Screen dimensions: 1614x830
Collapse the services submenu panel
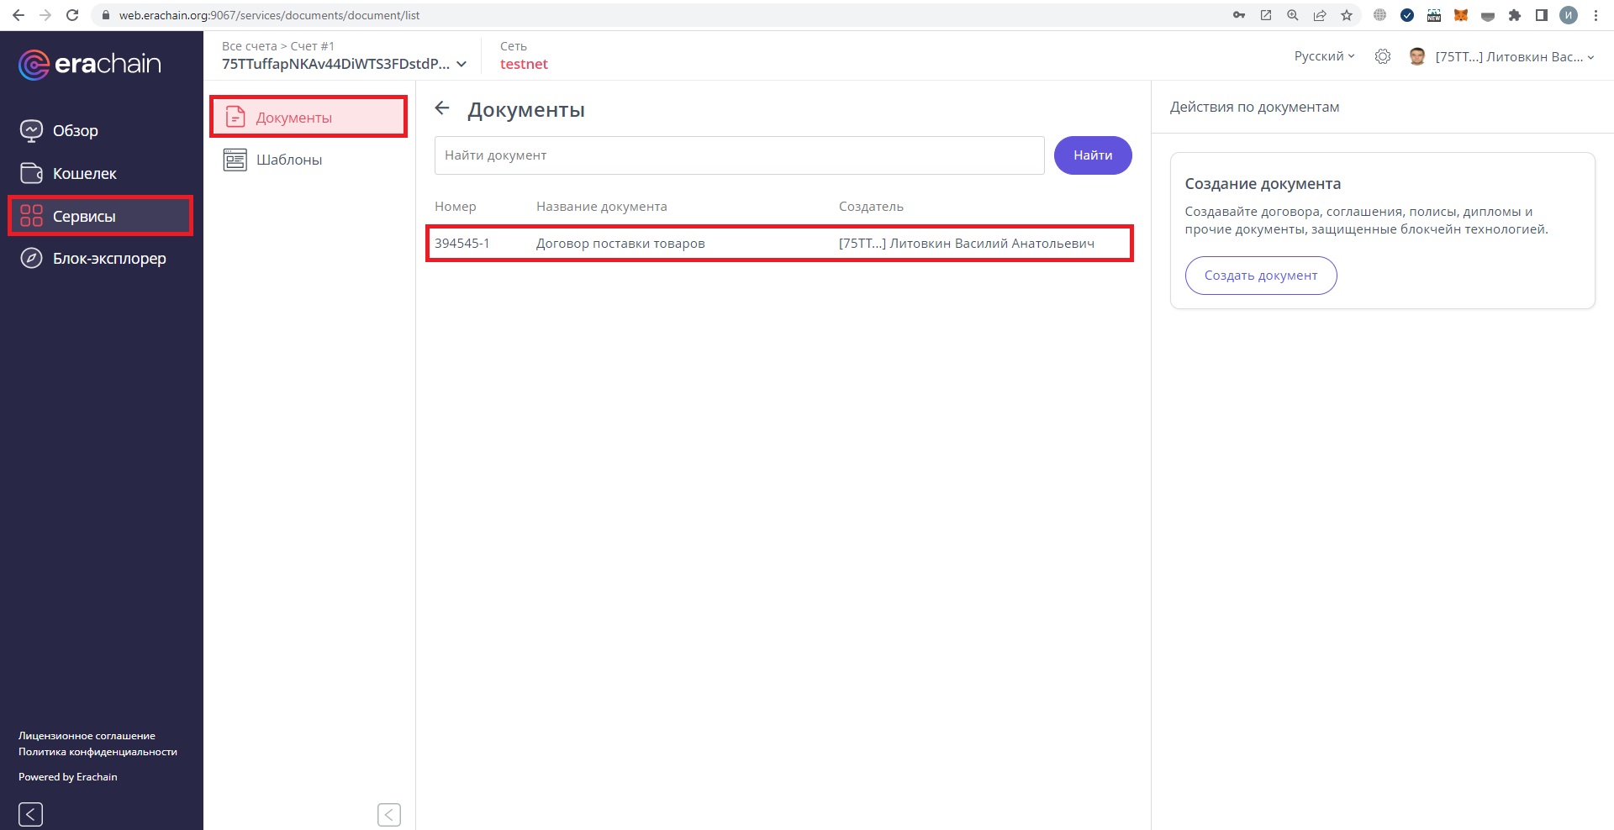[388, 813]
